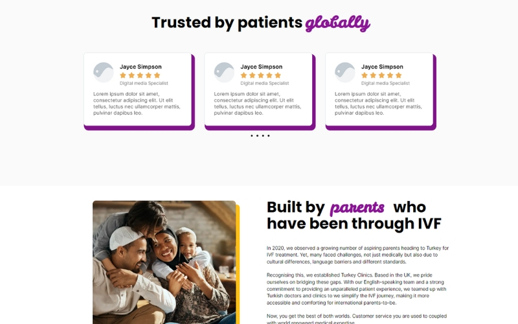This screenshot has width=518, height=324.
Task: Click the paragraph starting 'In 2020, we observed'
Action: coord(357,255)
